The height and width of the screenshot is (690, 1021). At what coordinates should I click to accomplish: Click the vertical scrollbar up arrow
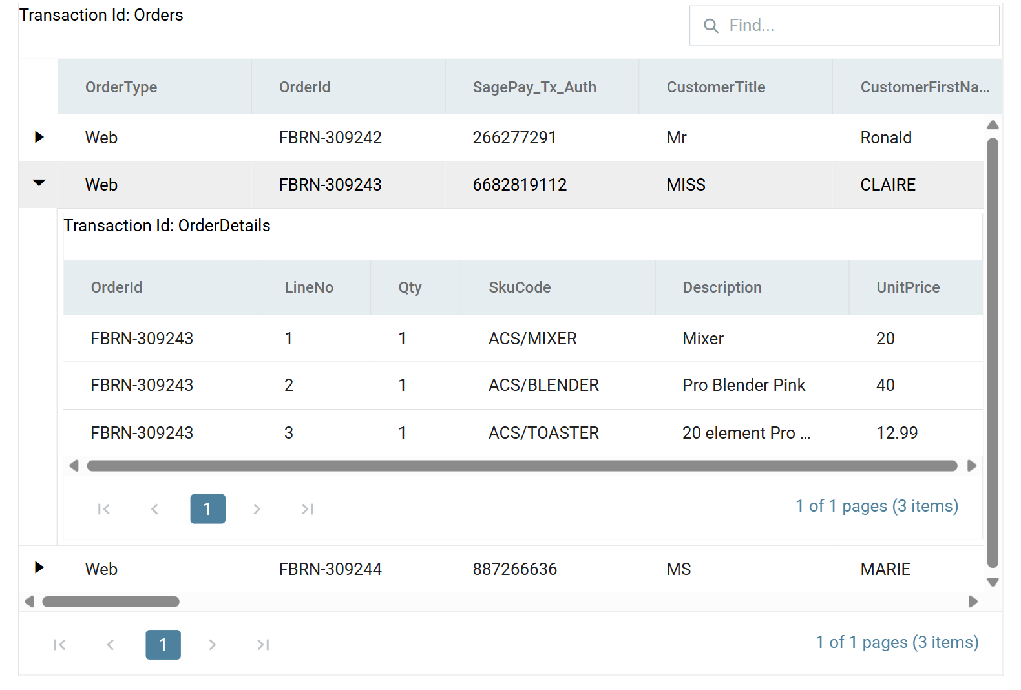(993, 125)
